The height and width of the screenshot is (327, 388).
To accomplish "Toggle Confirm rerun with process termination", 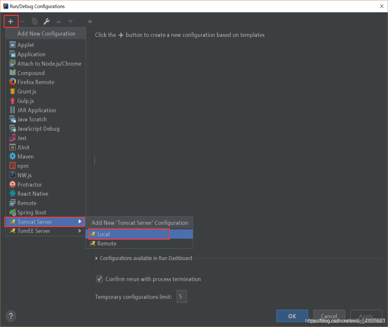I will click(x=100, y=279).
